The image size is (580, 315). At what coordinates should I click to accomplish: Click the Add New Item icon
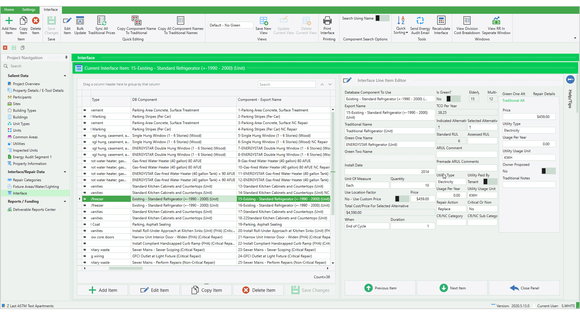tap(9, 25)
